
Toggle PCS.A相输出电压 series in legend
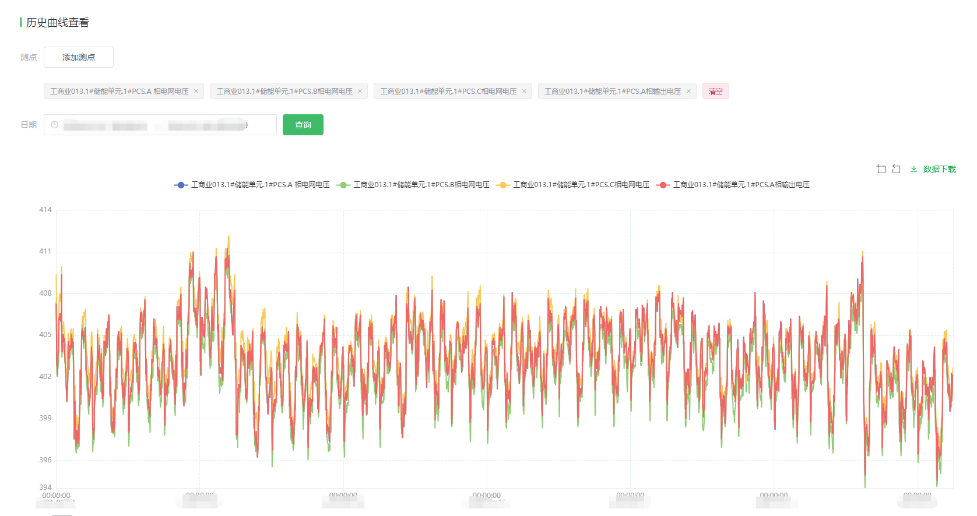pos(741,185)
